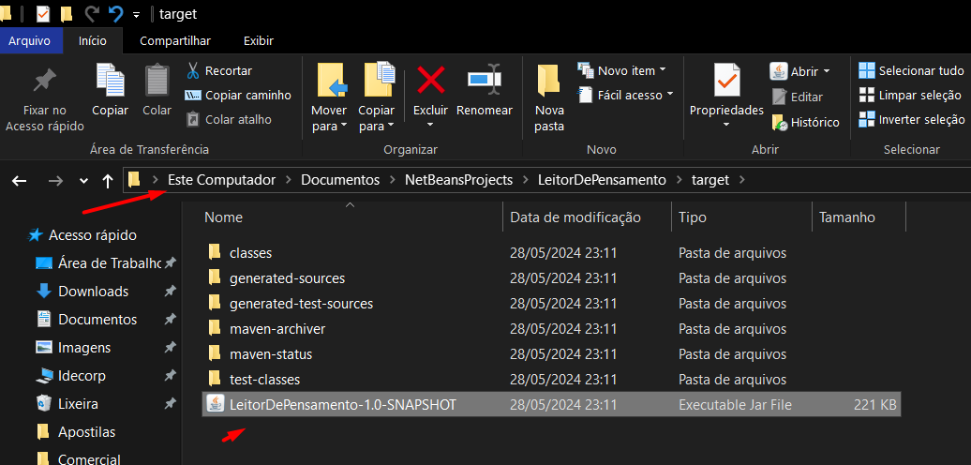This screenshot has width=971, height=465.
Task: Click Recortar scissors option
Action: 219,71
